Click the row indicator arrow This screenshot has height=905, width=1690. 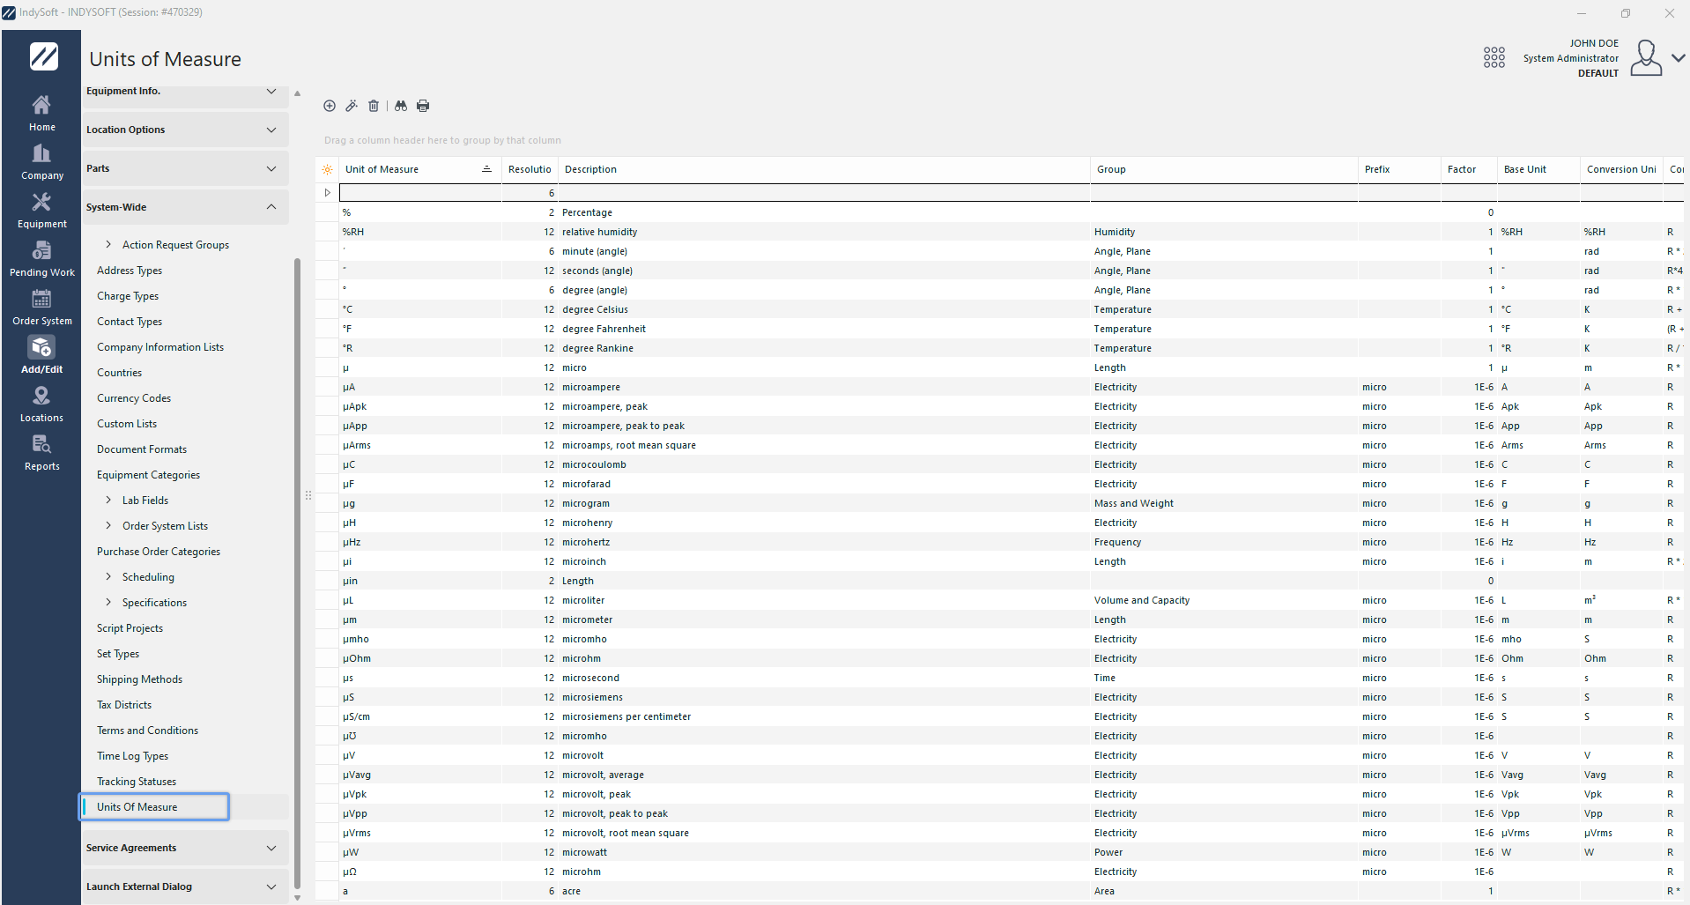point(327,193)
